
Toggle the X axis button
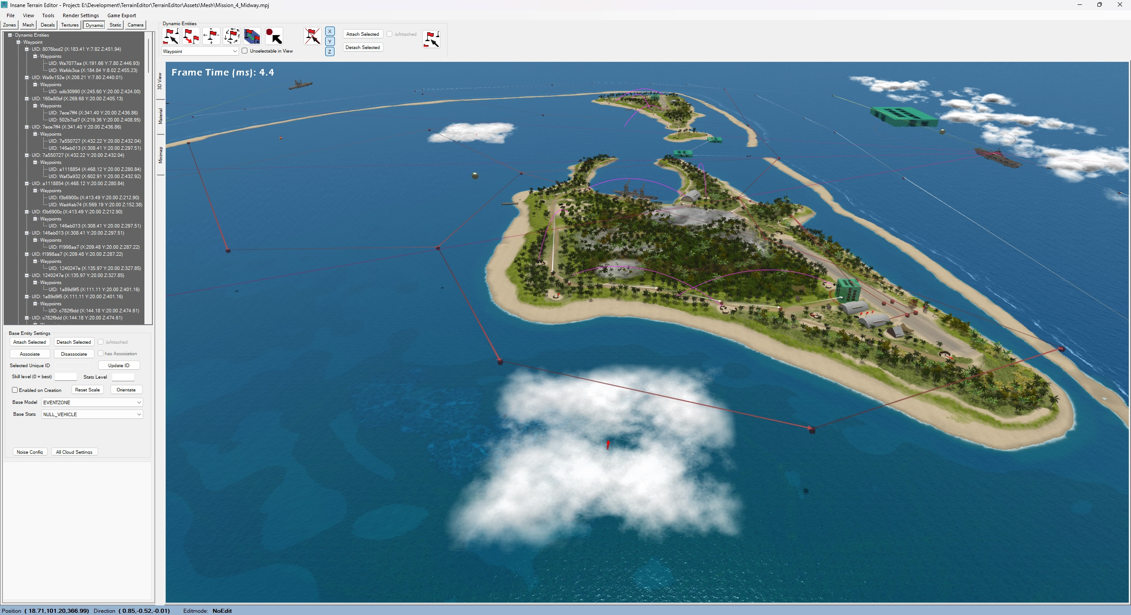(x=330, y=31)
